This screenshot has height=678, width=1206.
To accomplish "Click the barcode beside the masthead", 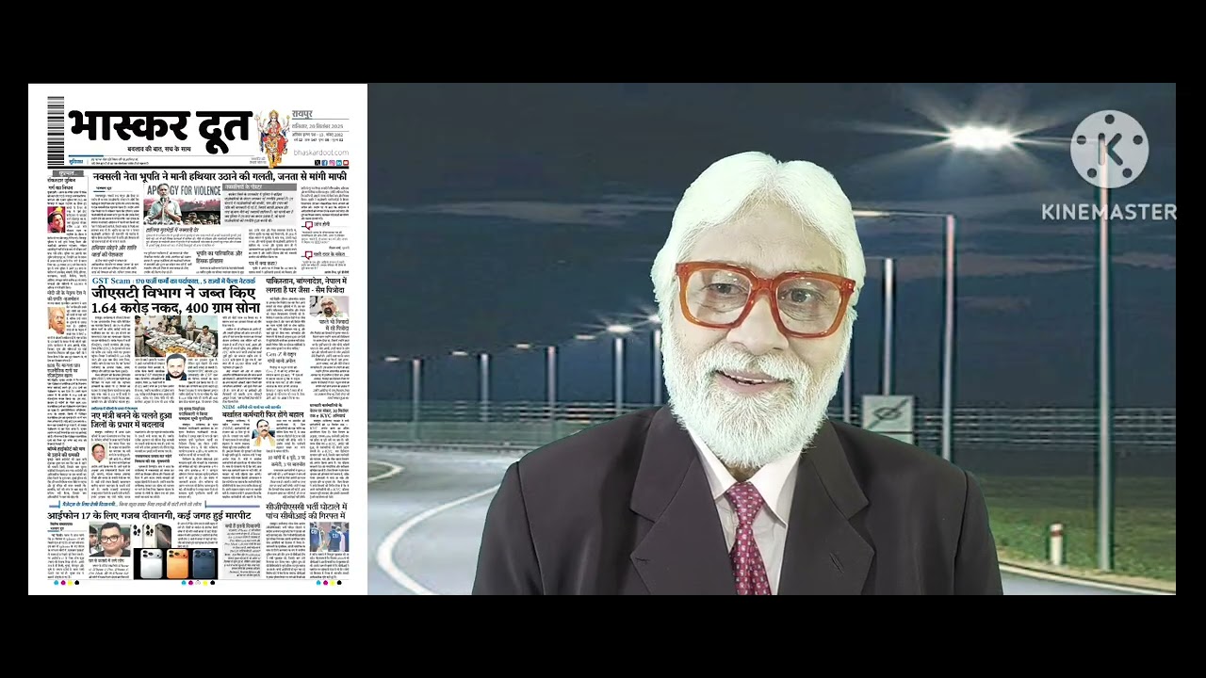I will pos(56,131).
